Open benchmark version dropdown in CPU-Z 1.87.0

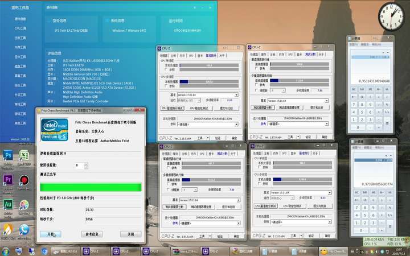(x=298, y=101)
